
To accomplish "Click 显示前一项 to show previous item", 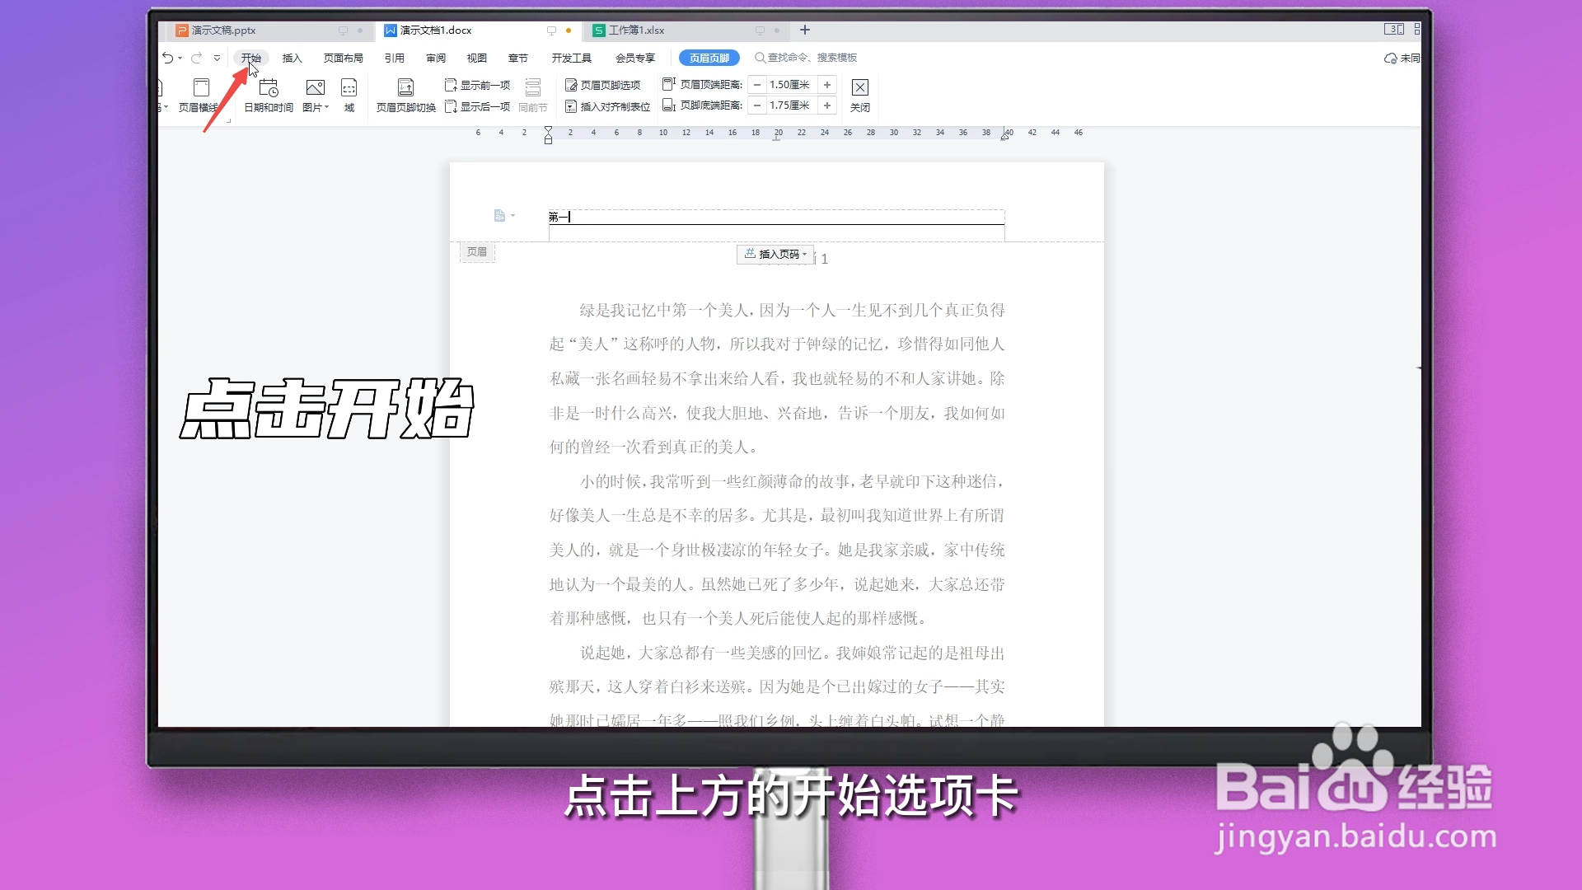I will click(x=478, y=84).
